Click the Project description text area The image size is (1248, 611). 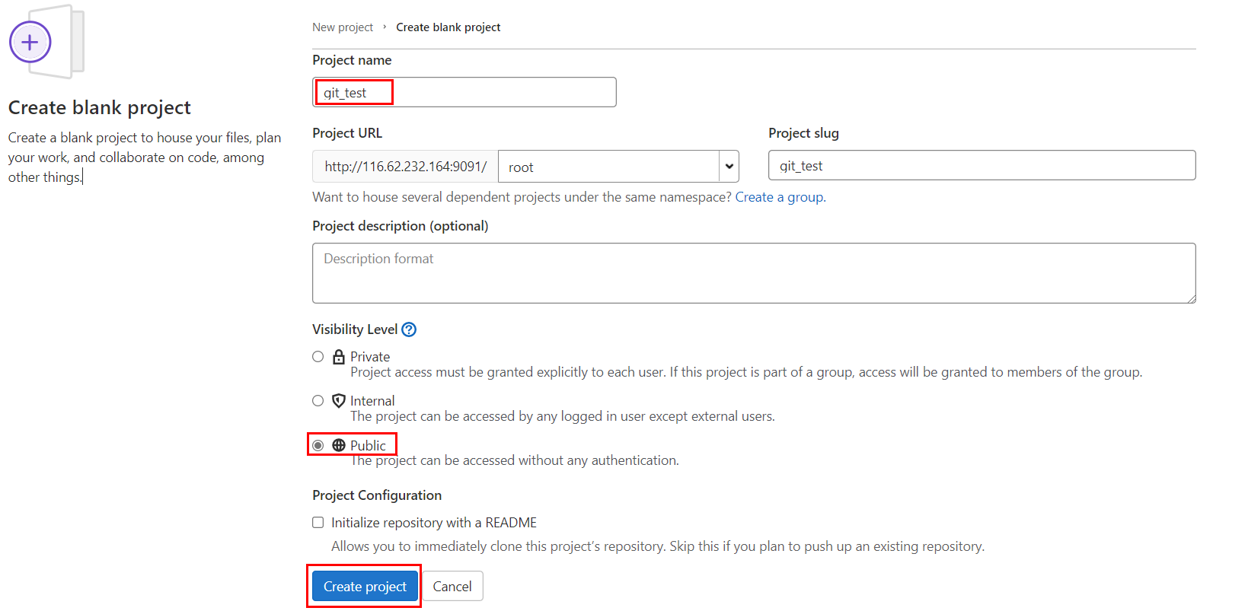(754, 273)
